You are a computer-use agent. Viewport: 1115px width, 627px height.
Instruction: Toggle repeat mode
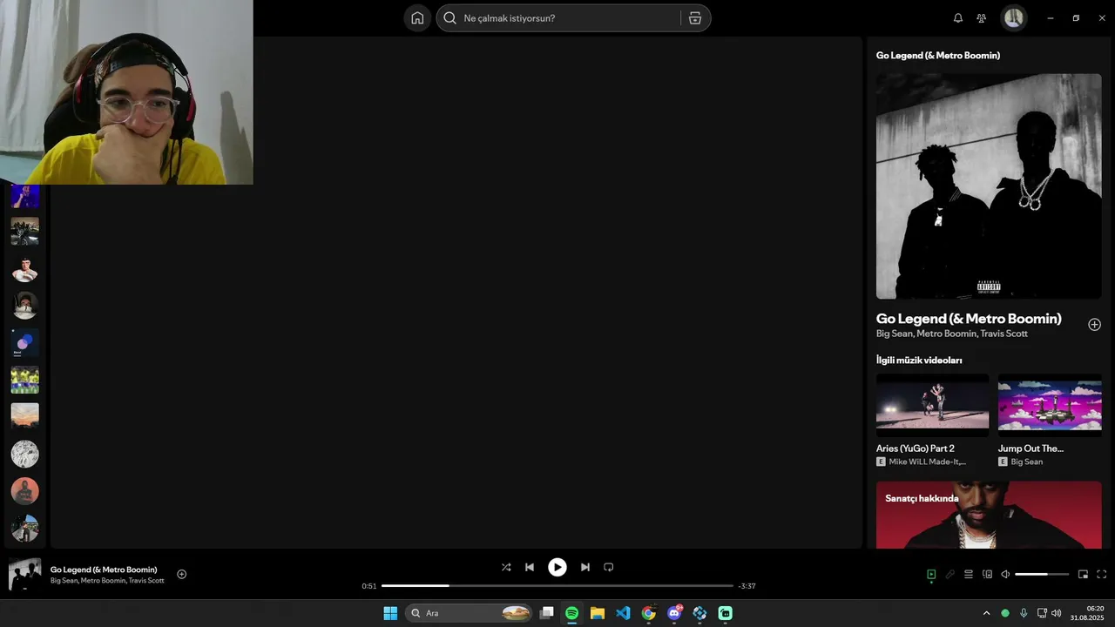click(609, 567)
